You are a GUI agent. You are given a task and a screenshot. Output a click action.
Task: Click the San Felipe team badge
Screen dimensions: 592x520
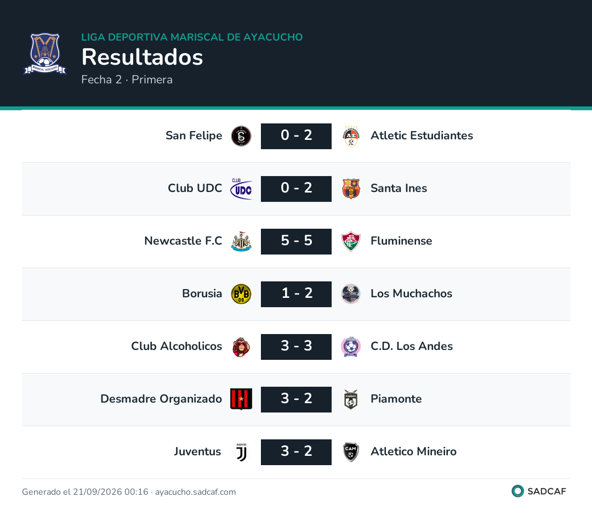[x=241, y=136]
